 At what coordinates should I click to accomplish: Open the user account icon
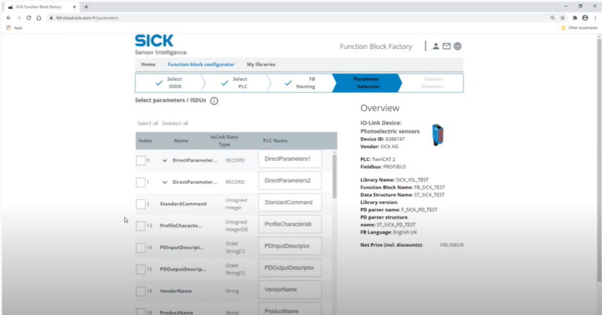pyautogui.click(x=436, y=46)
